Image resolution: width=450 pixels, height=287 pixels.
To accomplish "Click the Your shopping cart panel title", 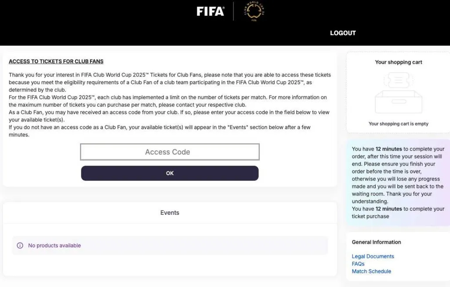I will [x=398, y=62].
